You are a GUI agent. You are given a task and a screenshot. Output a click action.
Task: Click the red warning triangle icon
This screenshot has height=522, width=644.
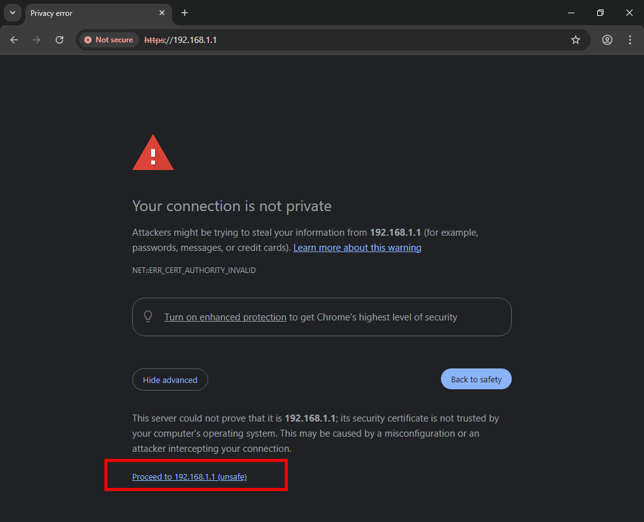[152, 153]
